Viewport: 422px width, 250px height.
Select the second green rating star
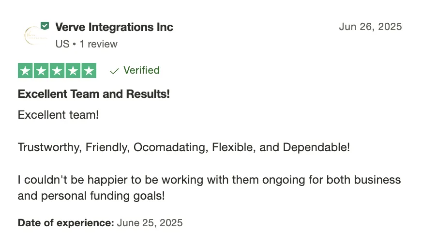(x=41, y=71)
